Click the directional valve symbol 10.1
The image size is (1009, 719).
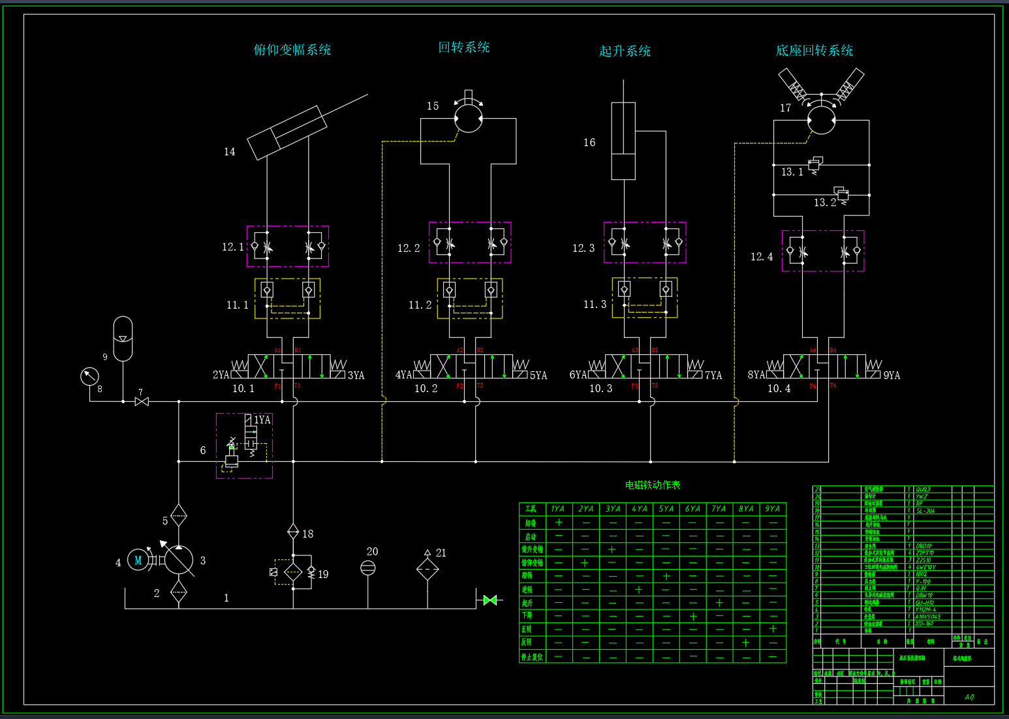point(288,367)
